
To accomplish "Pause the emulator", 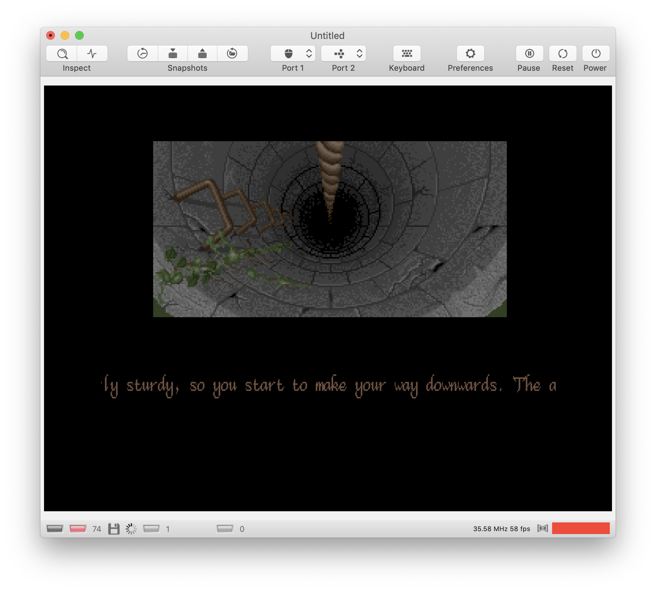I will [x=529, y=54].
